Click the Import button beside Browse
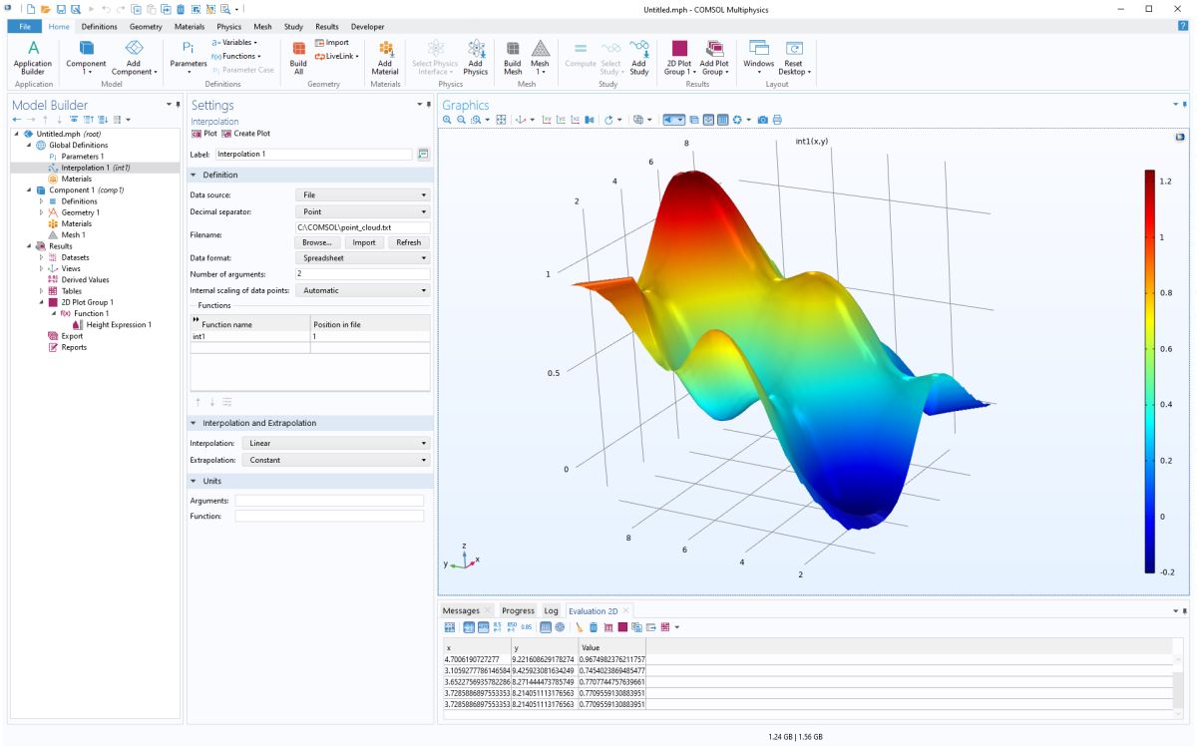The height and width of the screenshot is (747, 1197). [364, 242]
